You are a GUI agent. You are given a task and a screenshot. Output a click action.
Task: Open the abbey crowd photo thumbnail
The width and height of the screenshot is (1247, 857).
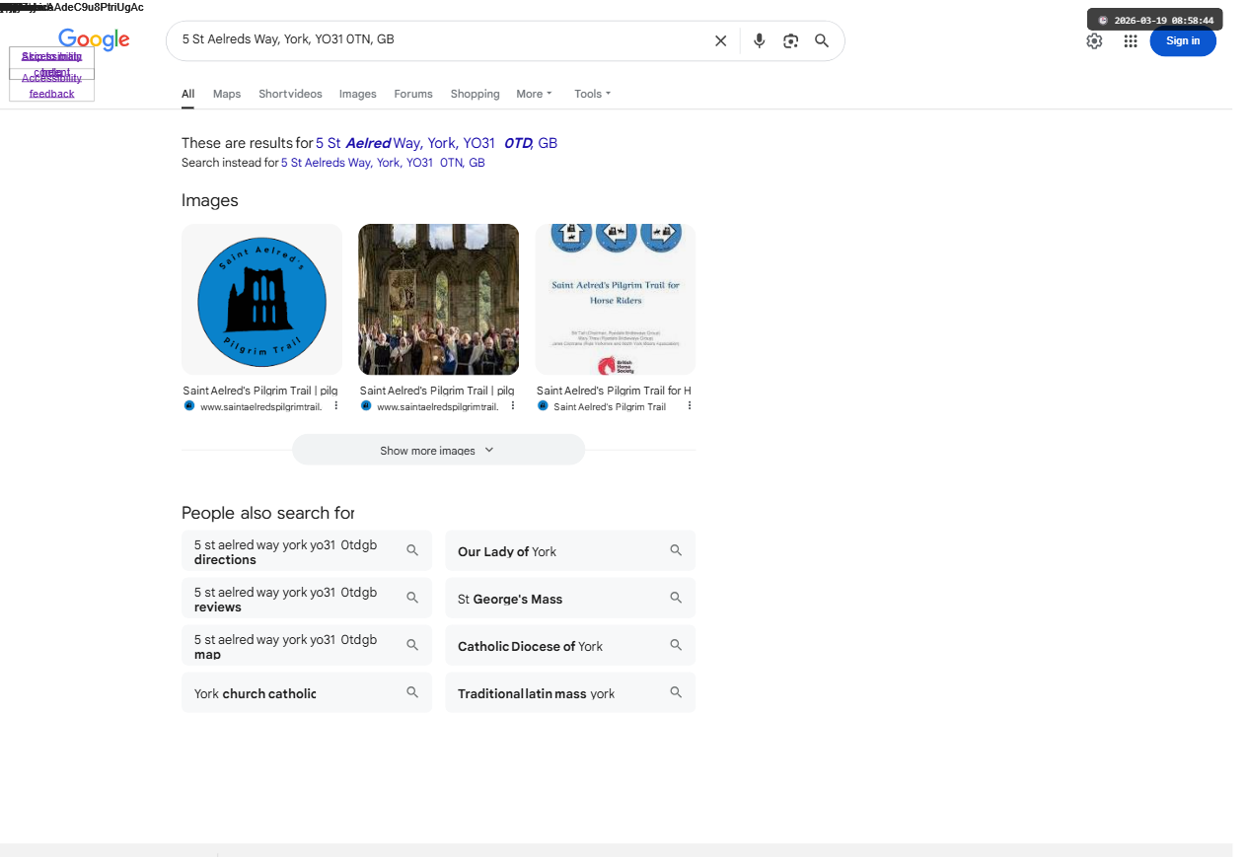pos(438,299)
